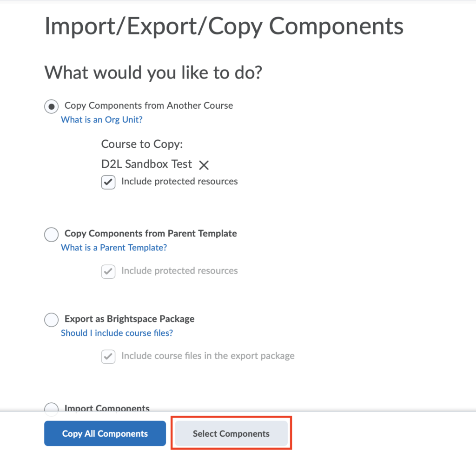Screen dimensions: 476x452
Task: Click the What would you like to do? heading
Action: pos(153,72)
